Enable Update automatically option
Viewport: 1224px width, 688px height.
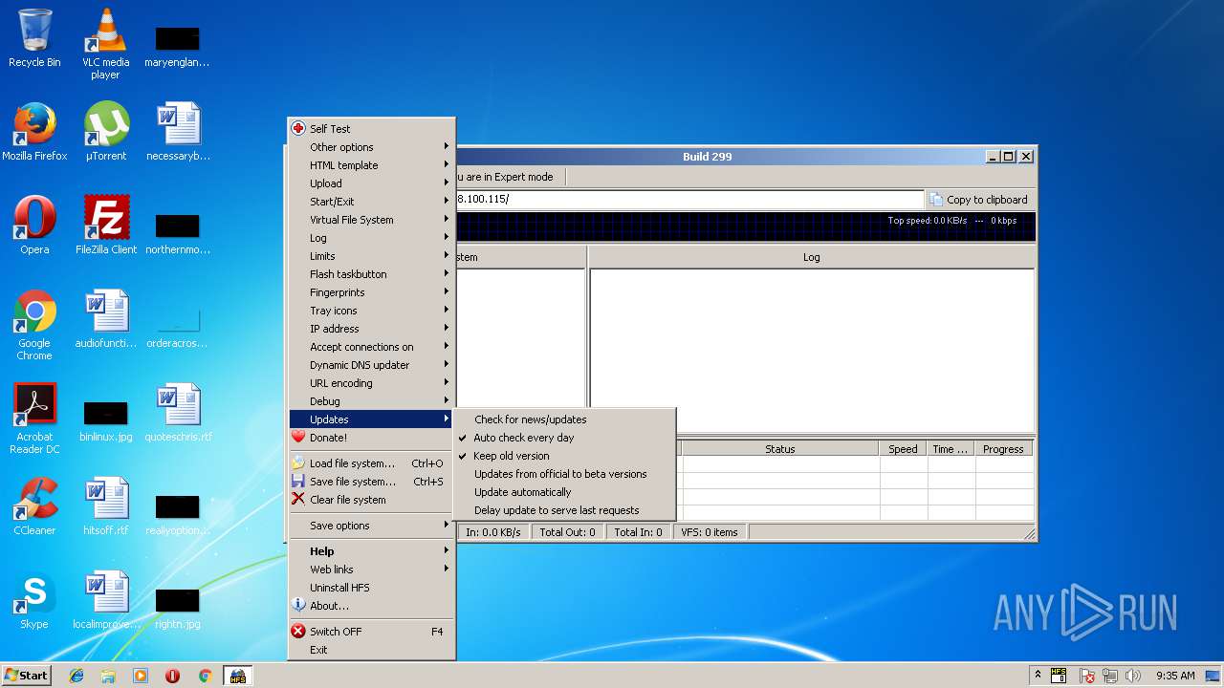(564, 492)
